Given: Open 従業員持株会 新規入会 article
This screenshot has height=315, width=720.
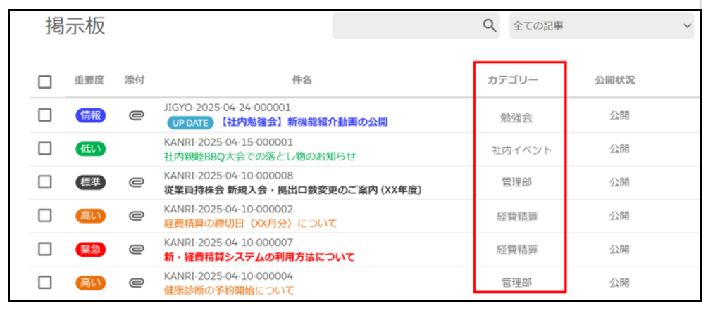Looking at the screenshot, I should (x=293, y=190).
